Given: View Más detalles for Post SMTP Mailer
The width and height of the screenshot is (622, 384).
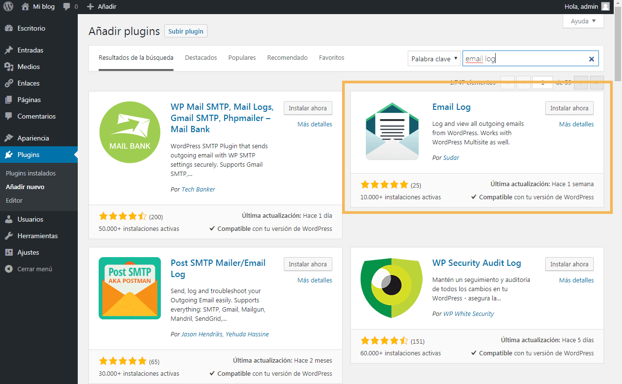Looking at the screenshot, I should tap(315, 280).
